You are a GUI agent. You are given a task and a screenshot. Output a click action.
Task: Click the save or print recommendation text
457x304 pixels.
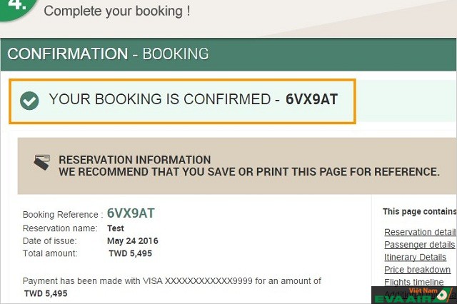[x=248, y=172]
